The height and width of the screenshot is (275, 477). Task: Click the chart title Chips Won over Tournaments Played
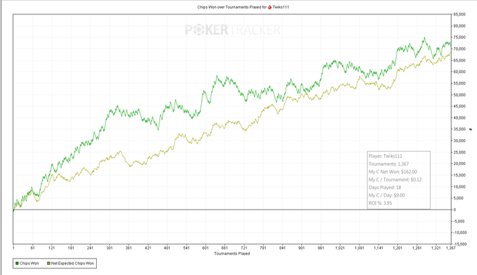click(232, 7)
